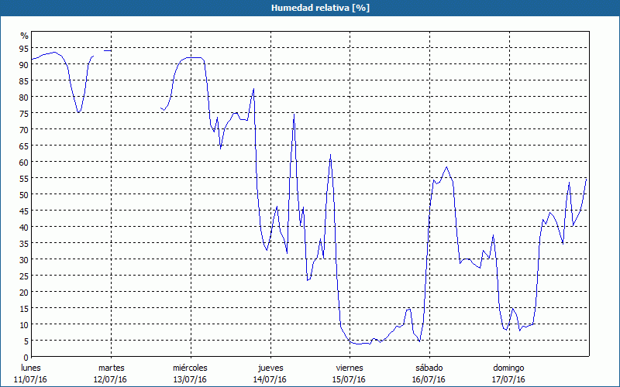
Task: Select the 'miércoles' day label
Action: (x=190, y=367)
